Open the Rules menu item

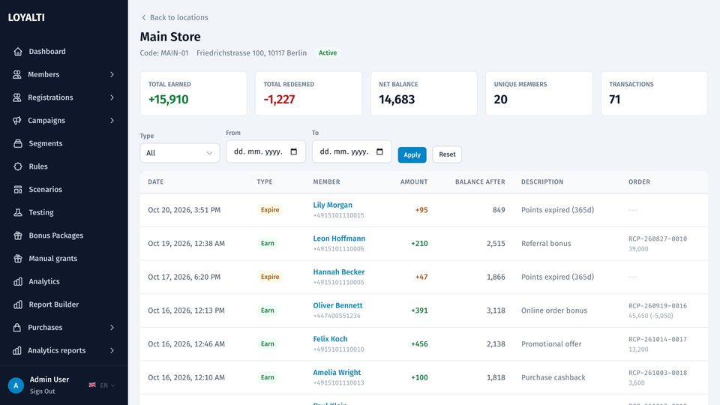(64, 166)
